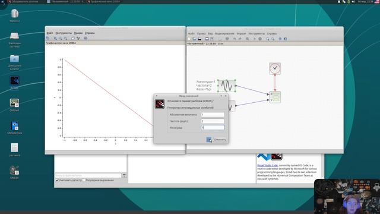Screen dimensions: 380x214
Task: Click the keyboard layout flag in tray
Action: click(x=378, y=2)
